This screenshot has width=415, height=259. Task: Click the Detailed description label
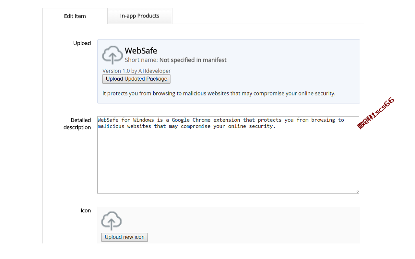77,124
